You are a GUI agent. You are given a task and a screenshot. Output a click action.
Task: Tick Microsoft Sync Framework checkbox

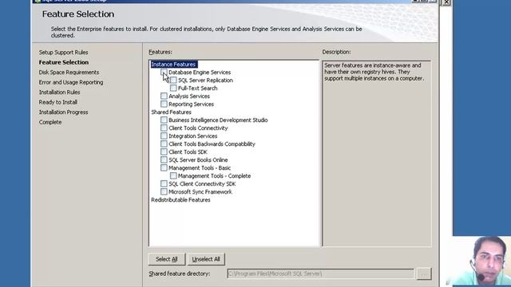(164, 191)
